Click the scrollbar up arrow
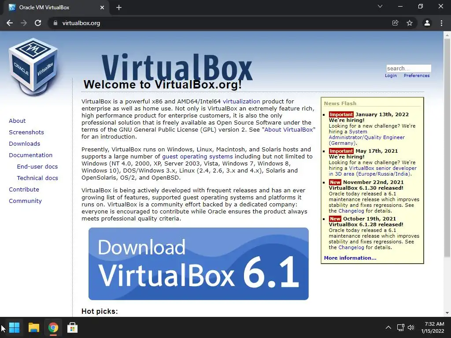451x338 pixels. click(447, 35)
